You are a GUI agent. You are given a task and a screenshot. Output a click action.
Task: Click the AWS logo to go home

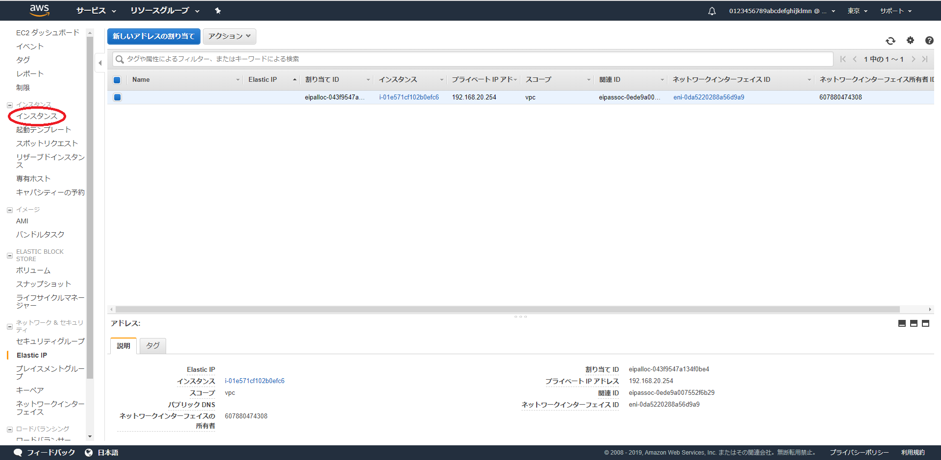tap(39, 10)
